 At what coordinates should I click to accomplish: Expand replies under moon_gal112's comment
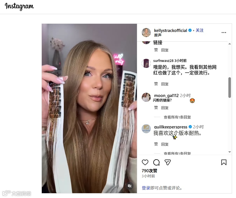coord(177,117)
